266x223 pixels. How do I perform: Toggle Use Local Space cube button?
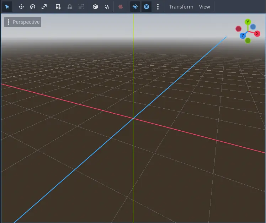point(95,7)
